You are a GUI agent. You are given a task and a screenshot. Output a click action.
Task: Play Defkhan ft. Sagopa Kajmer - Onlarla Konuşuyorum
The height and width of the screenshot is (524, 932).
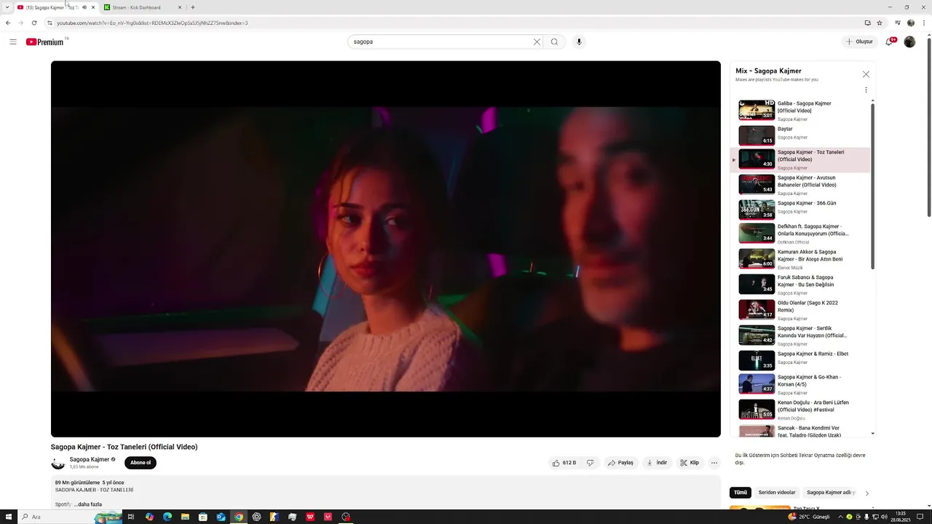tap(801, 234)
